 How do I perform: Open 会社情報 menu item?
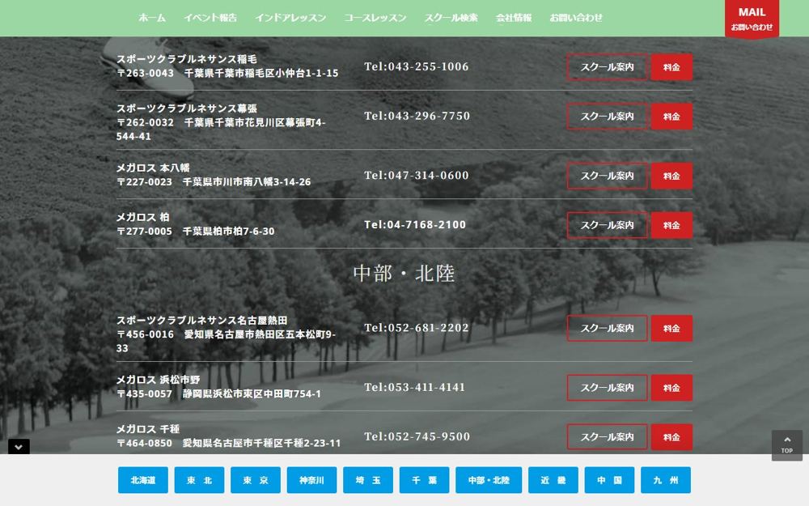(514, 18)
